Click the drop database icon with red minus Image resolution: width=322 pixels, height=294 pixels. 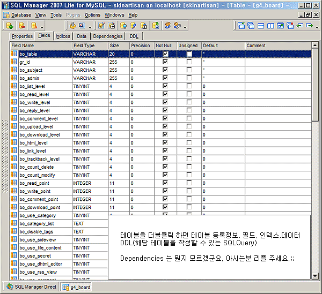click(x=22, y=26)
